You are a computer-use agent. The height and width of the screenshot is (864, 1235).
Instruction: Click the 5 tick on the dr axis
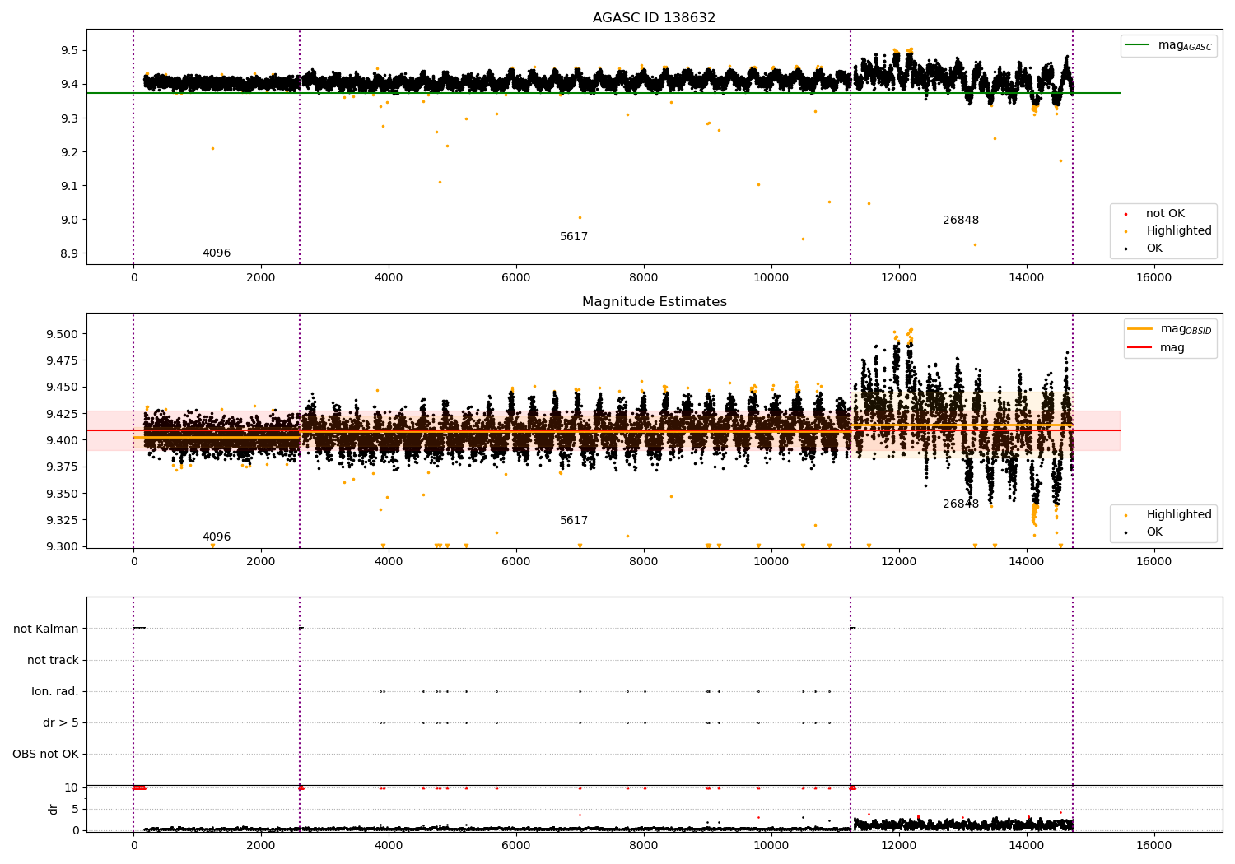pos(76,809)
